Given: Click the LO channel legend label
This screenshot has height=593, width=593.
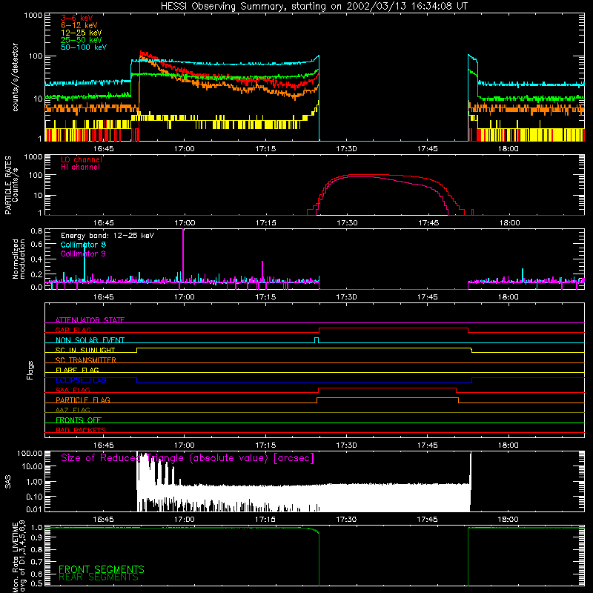Looking at the screenshot, I should [x=82, y=159].
